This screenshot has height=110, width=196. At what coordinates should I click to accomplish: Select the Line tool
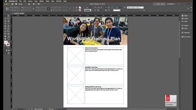[8, 24]
